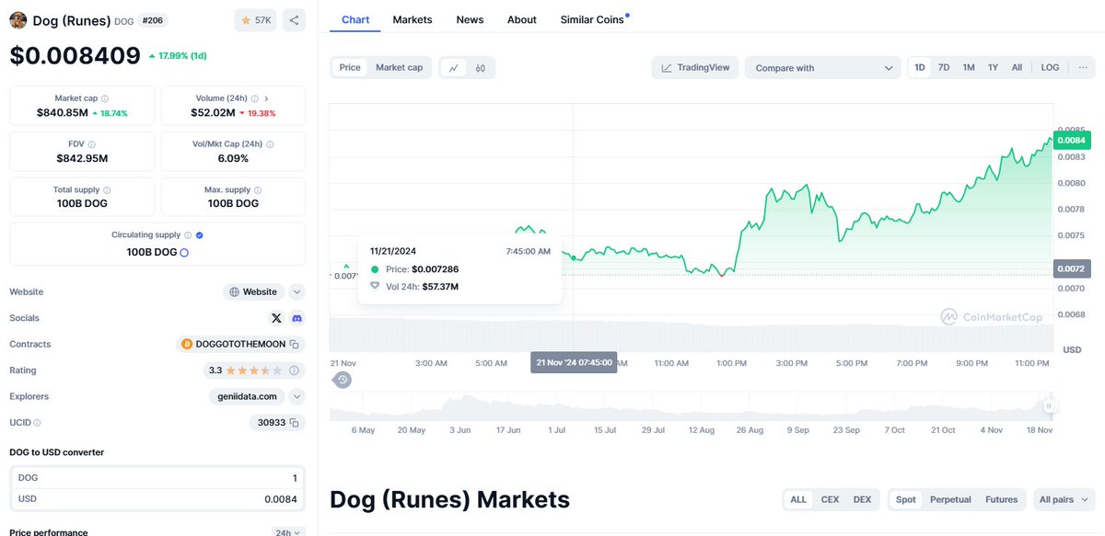Edit the USD amount input field
The image size is (1105, 536).
[x=157, y=499]
